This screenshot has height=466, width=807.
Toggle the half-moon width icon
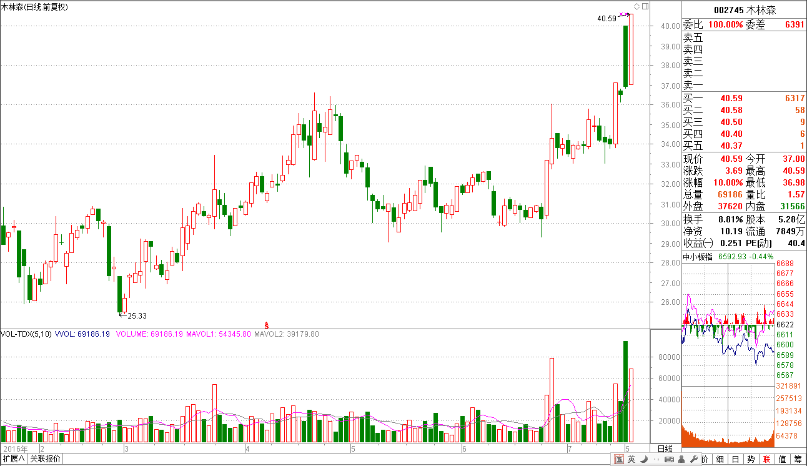[x=644, y=460]
